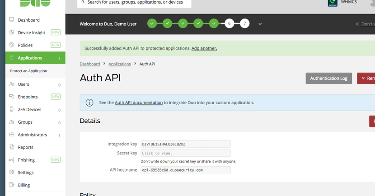375x196 pixels.
Task: Click the Don't show link in welcome bar
Action: click(368, 24)
